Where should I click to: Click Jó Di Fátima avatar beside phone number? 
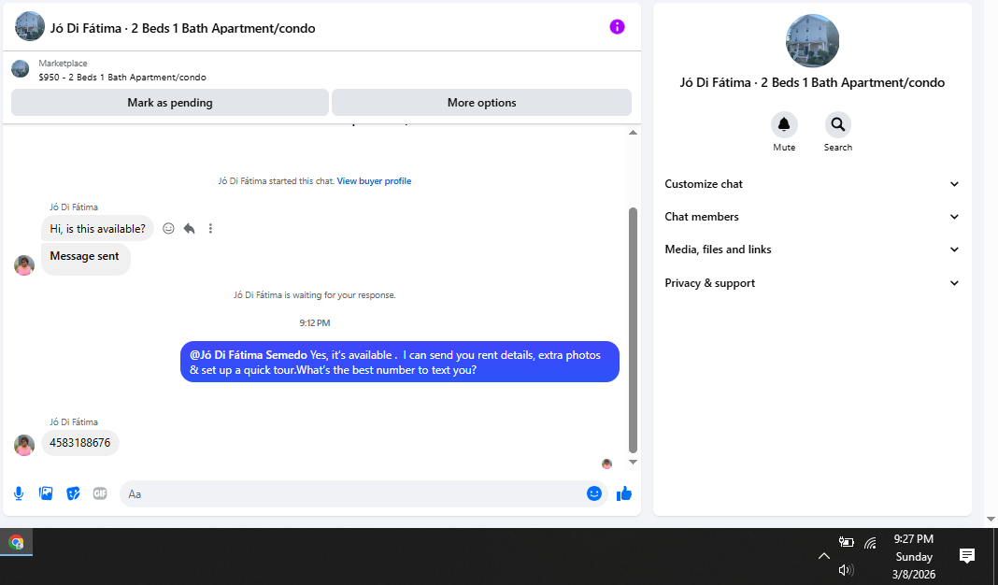(24, 445)
